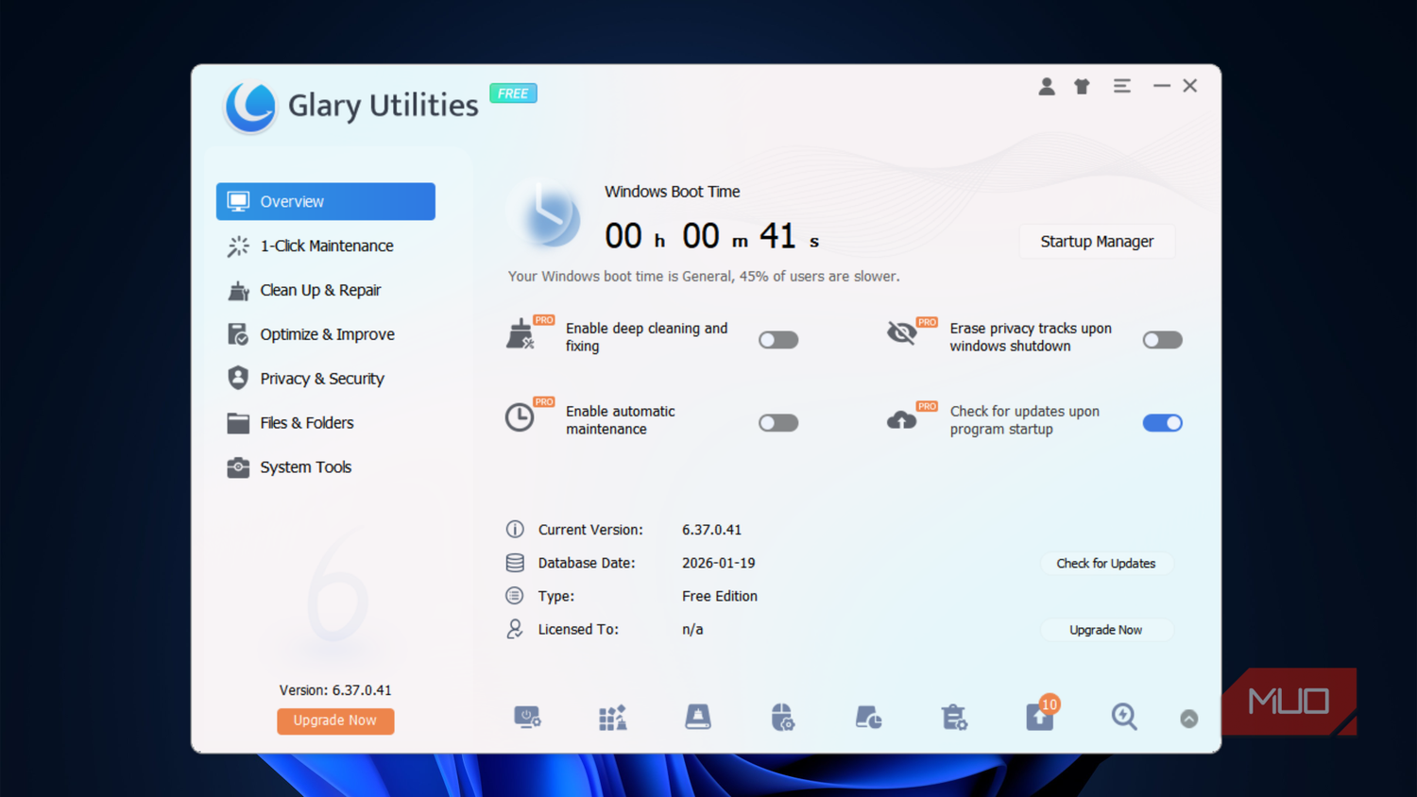Open the user account icon in title bar

[1047, 86]
